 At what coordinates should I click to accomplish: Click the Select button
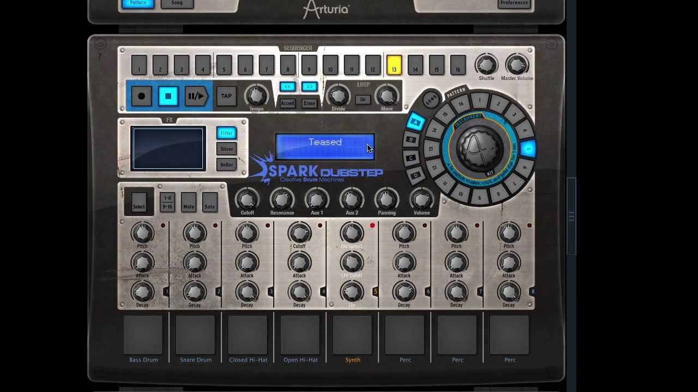pyautogui.click(x=139, y=202)
